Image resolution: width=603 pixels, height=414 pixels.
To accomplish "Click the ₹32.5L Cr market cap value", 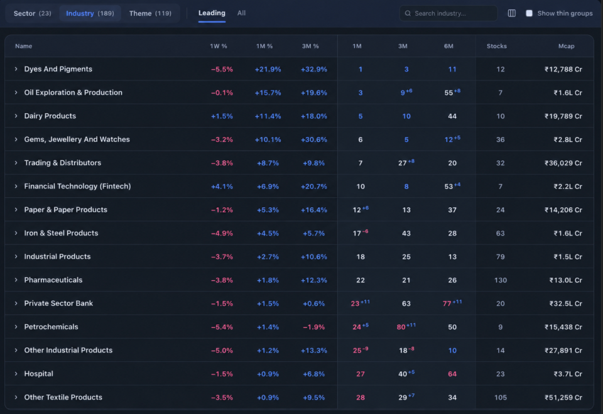I will (566, 303).
